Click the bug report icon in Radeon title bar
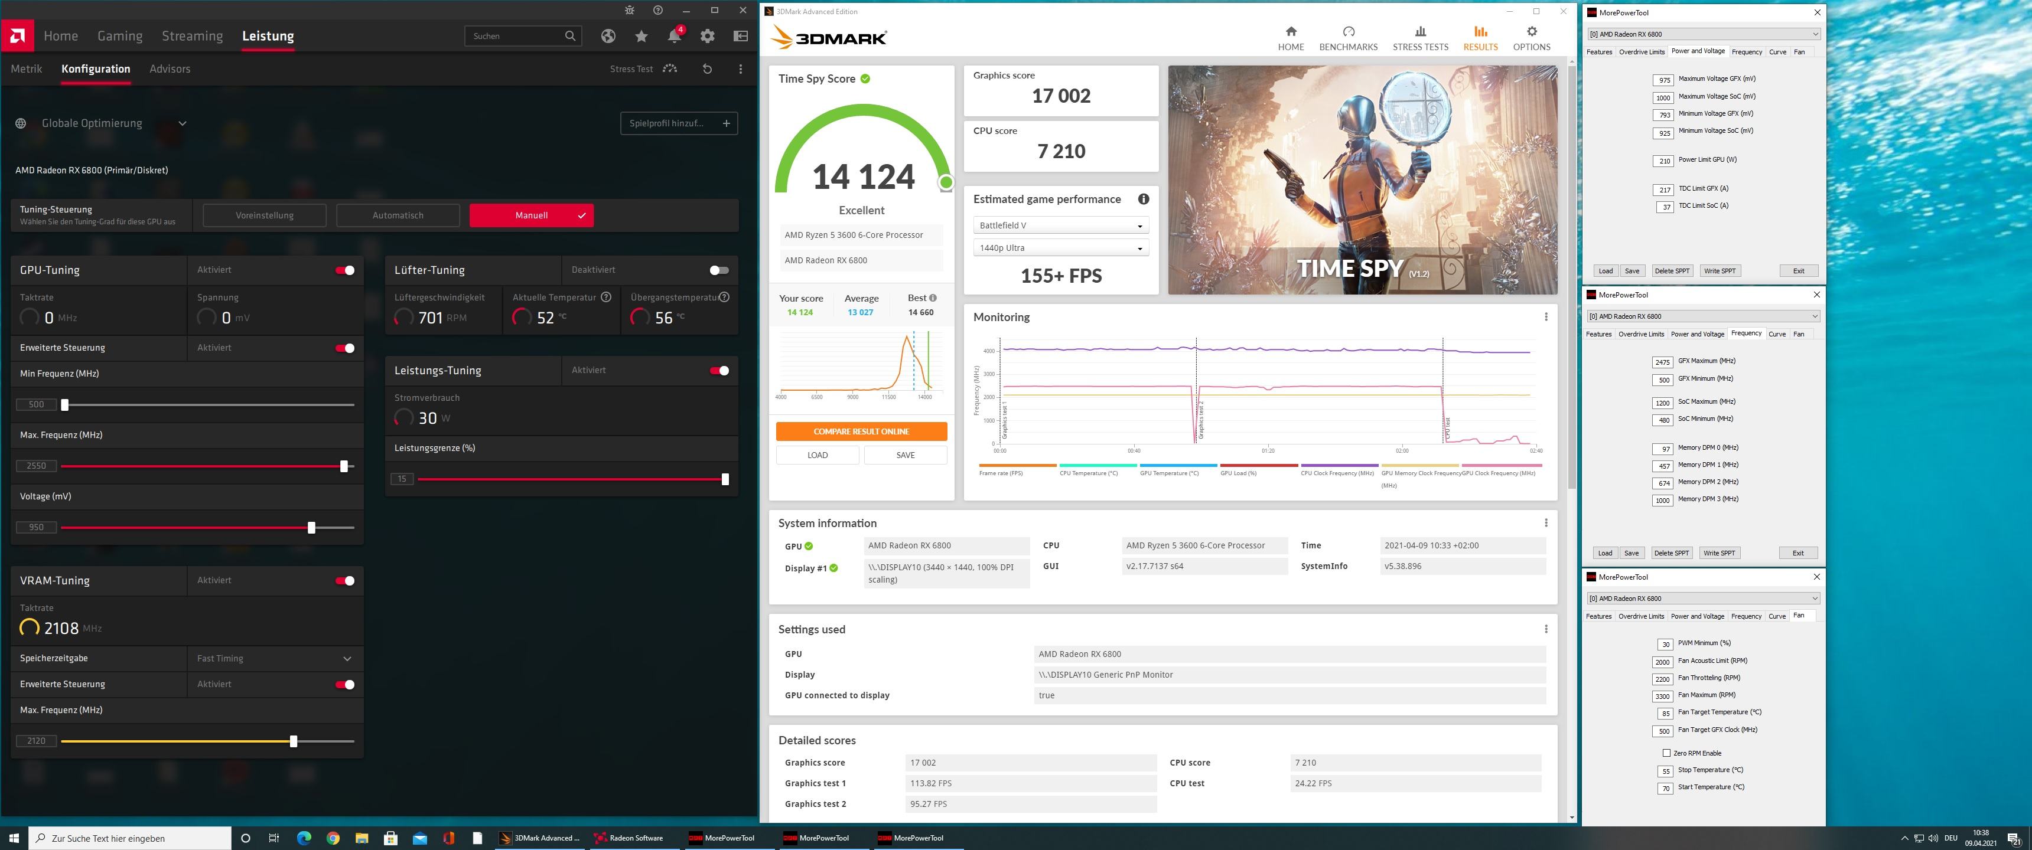This screenshot has width=2032, height=850. point(629,10)
